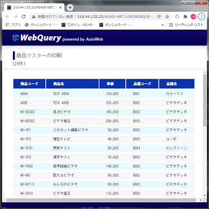The image size is (209, 209).
Task: Click product name 音声録画ビデオ
Action: pos(65,166)
